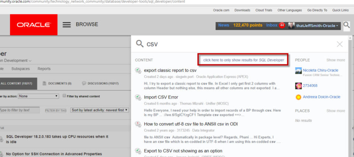Click the Oracle logo
354x157 pixels.
pyautogui.click(x=34, y=25)
